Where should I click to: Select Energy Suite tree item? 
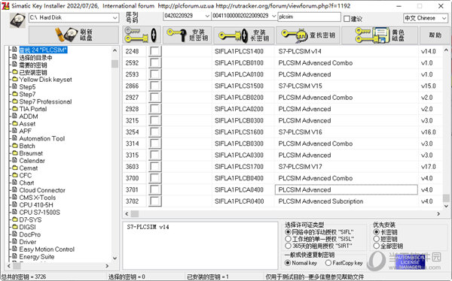pyautogui.click(x=37, y=256)
